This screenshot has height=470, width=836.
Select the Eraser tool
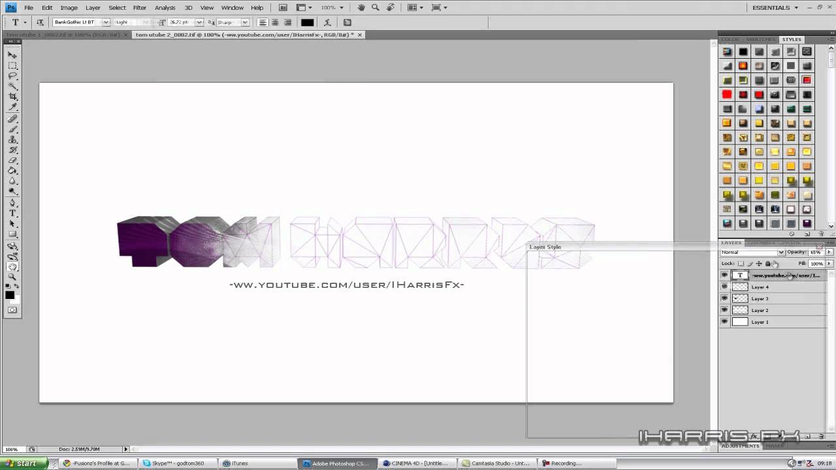pos(12,161)
